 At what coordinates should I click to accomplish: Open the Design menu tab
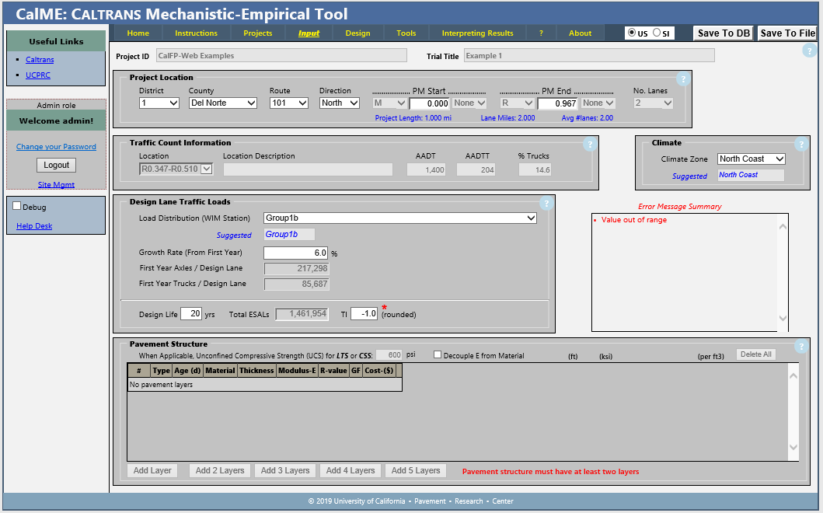point(357,33)
